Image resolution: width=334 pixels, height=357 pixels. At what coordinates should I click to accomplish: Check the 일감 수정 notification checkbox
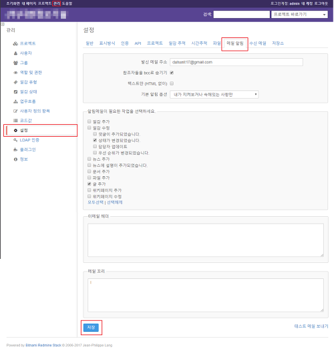pyautogui.click(x=89, y=127)
